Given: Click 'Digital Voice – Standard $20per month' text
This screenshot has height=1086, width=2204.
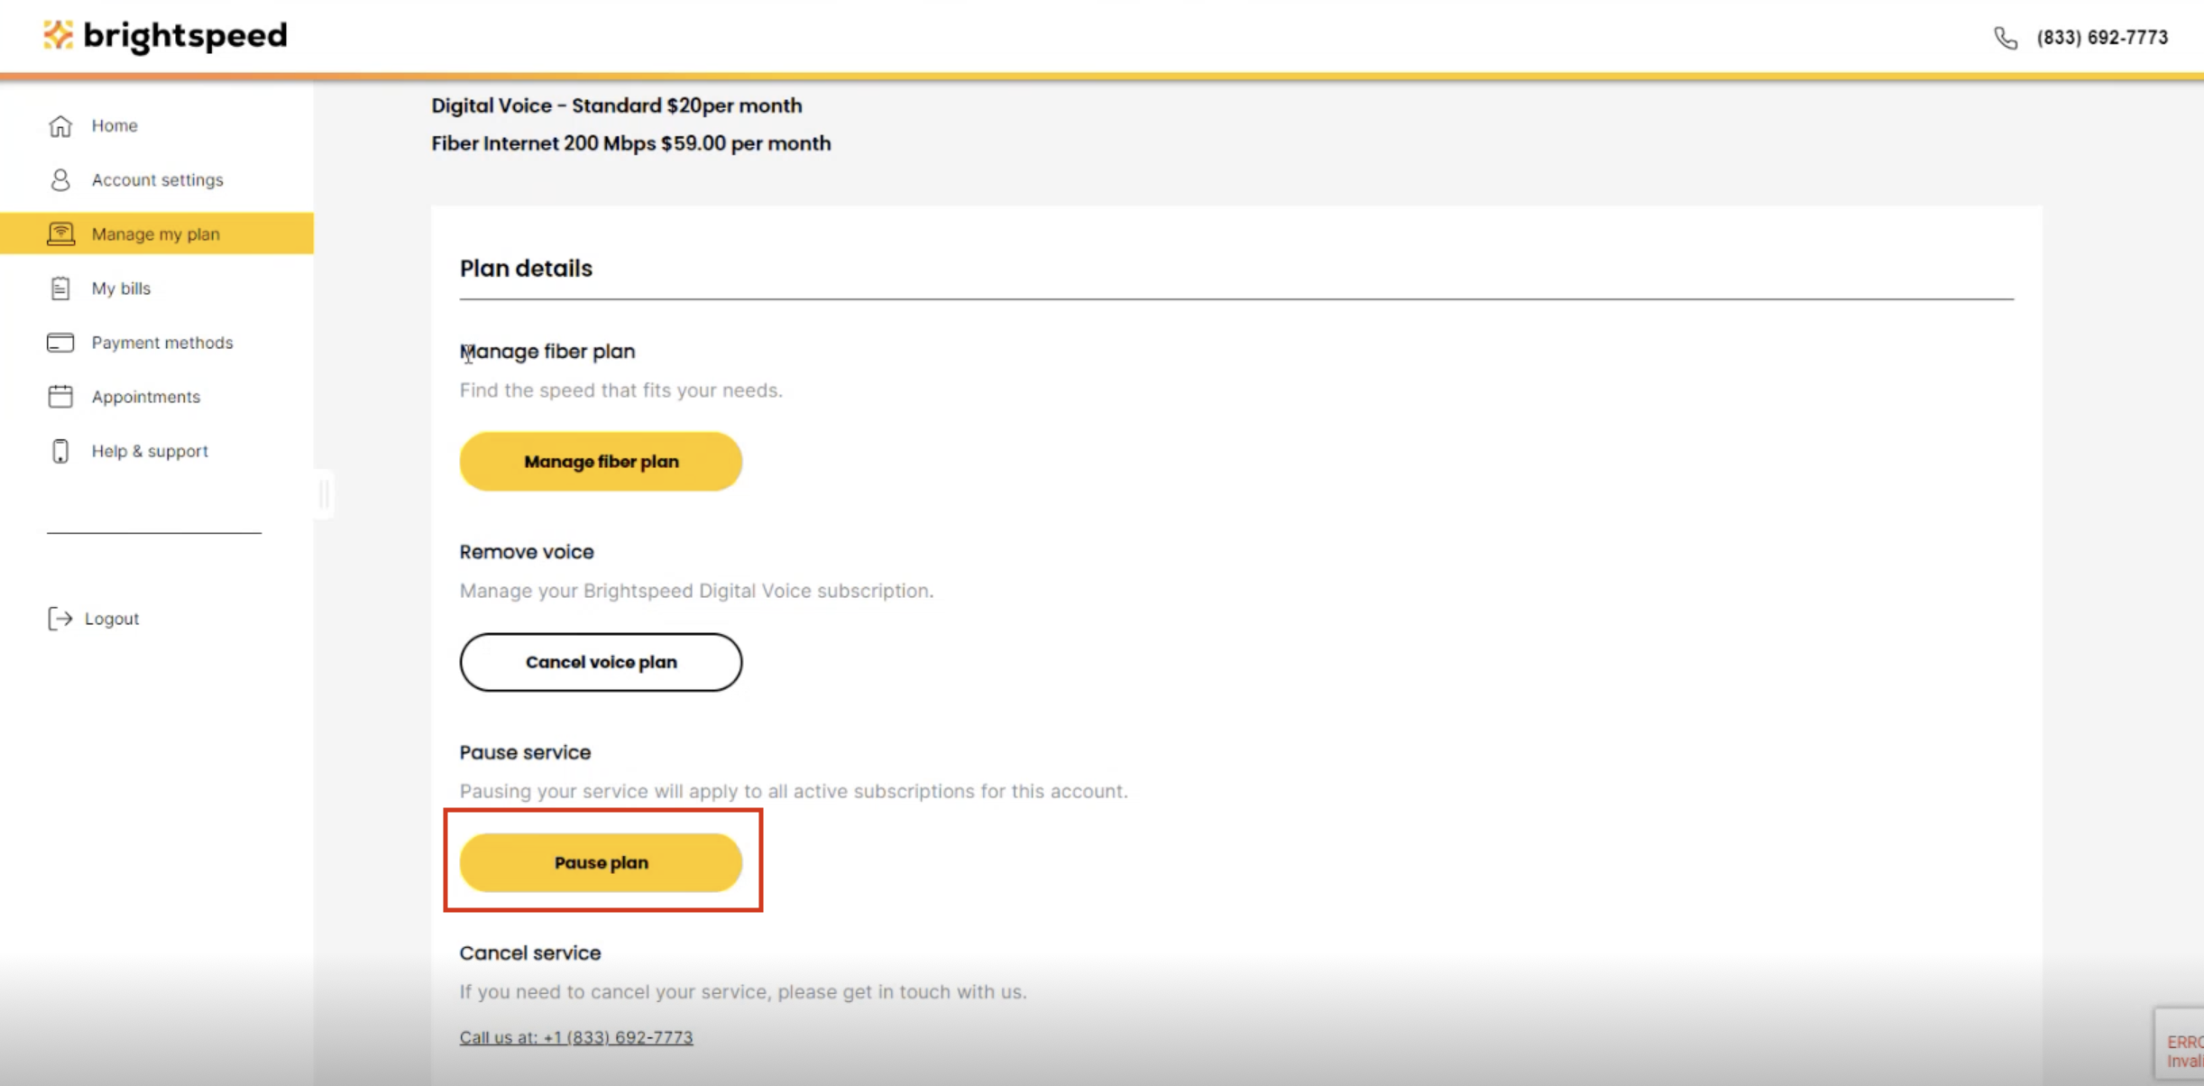Looking at the screenshot, I should (x=617, y=106).
